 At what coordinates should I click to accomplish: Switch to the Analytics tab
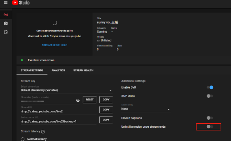coord(58,70)
